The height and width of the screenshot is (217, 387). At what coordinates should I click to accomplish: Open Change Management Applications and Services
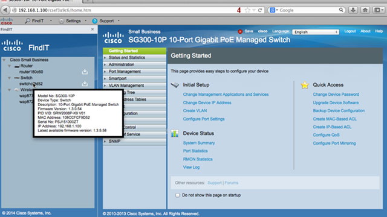pos(226,95)
